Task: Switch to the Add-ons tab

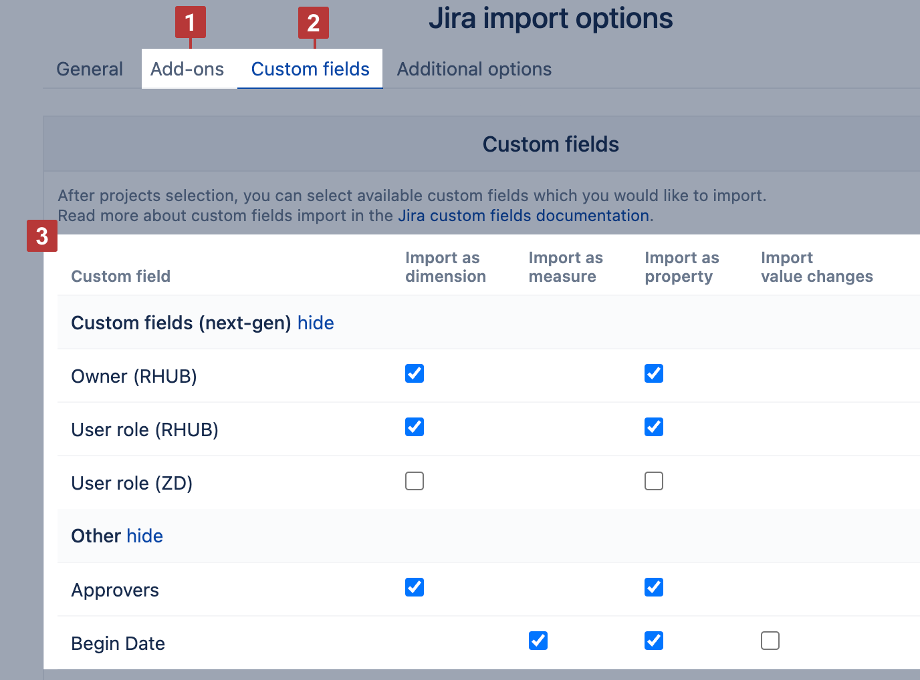Action: 187,69
